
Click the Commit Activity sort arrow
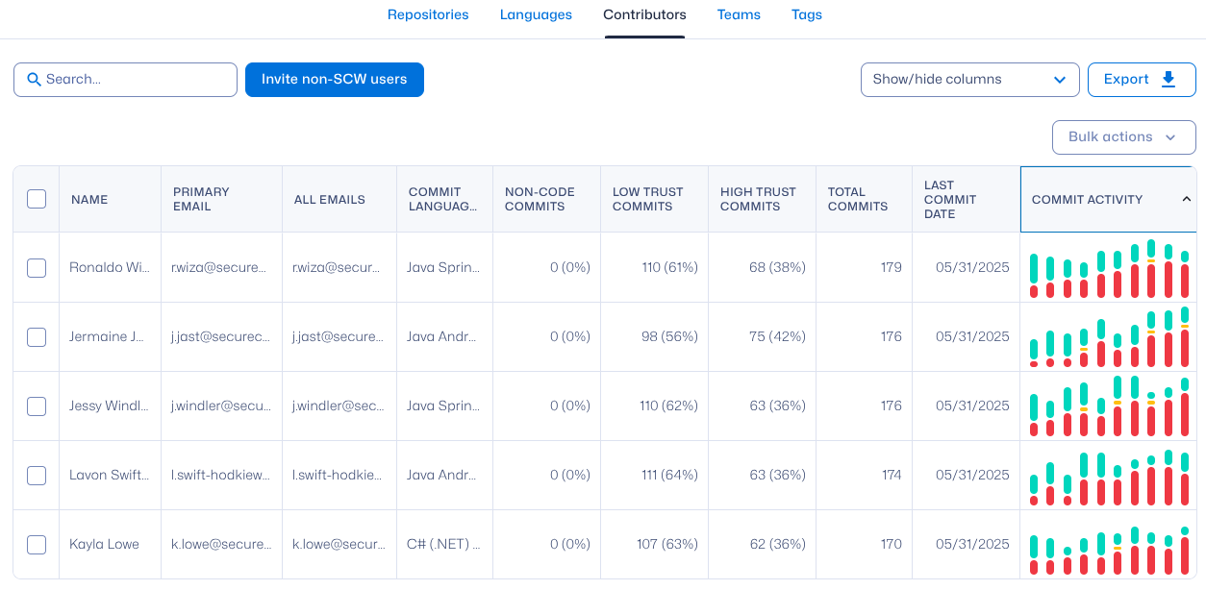click(1186, 200)
